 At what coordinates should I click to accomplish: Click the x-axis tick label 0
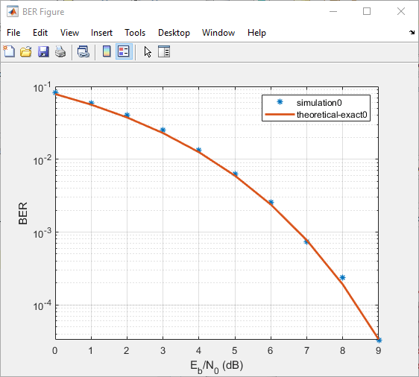54,350
